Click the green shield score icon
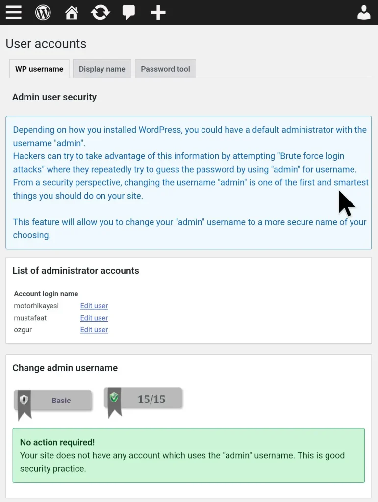The image size is (378, 502). pos(114,398)
